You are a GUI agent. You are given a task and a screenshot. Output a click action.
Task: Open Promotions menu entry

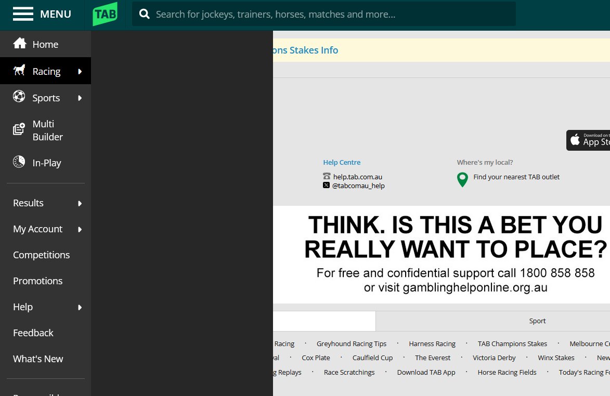click(46, 281)
